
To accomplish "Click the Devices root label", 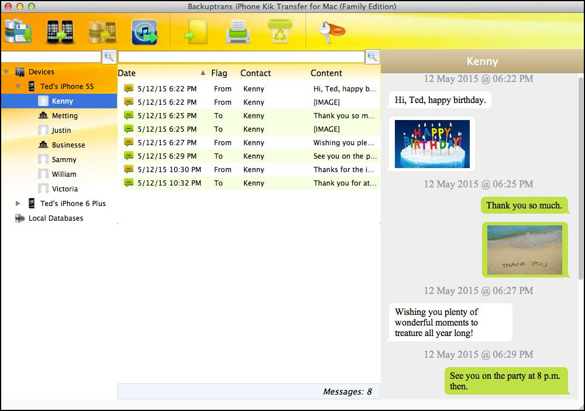I will tap(42, 71).
